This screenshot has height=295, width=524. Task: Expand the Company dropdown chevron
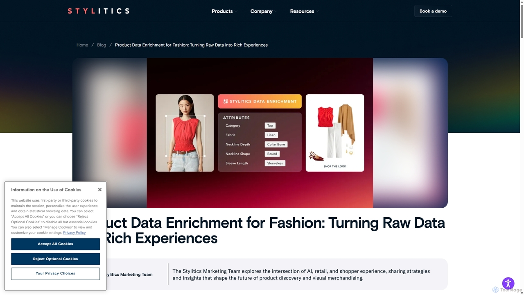[276, 11]
